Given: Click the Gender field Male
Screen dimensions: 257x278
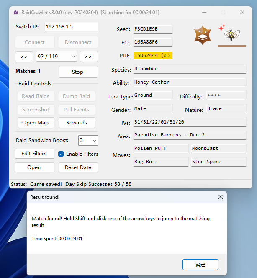Looking at the screenshot, I should point(153,109).
